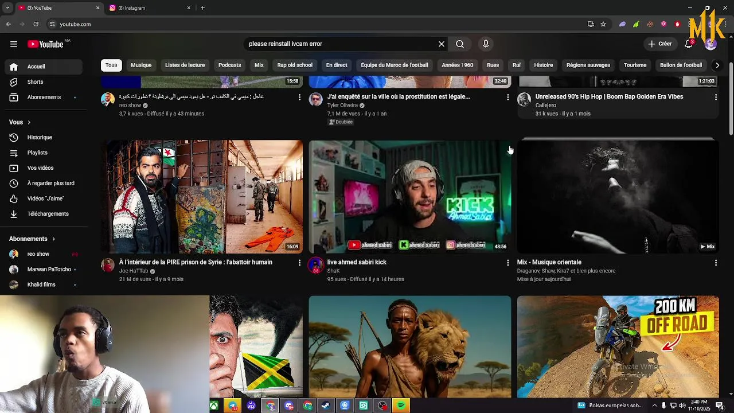Open the ahmed sabiri kick thumbnail
The image size is (734, 413).
pos(410,197)
